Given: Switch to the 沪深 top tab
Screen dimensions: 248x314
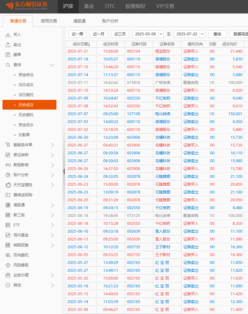Looking at the screenshot, I should click(x=68, y=6).
